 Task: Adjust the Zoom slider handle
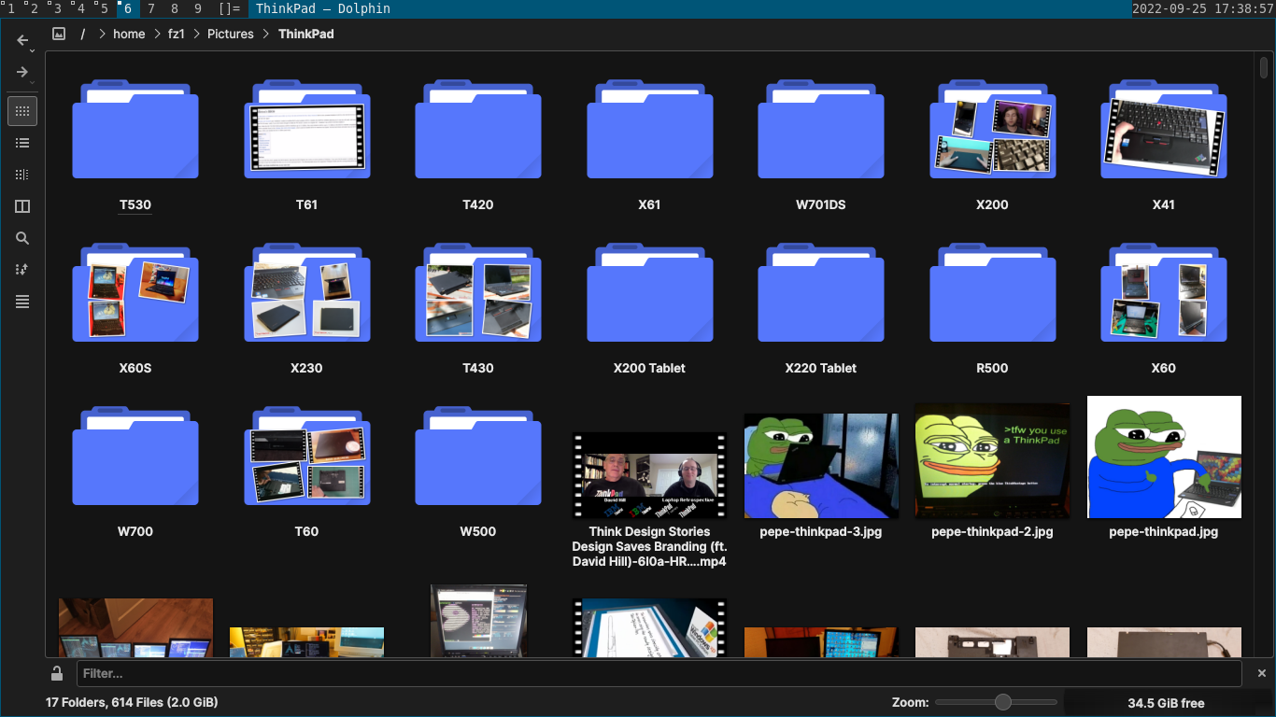coord(1003,702)
